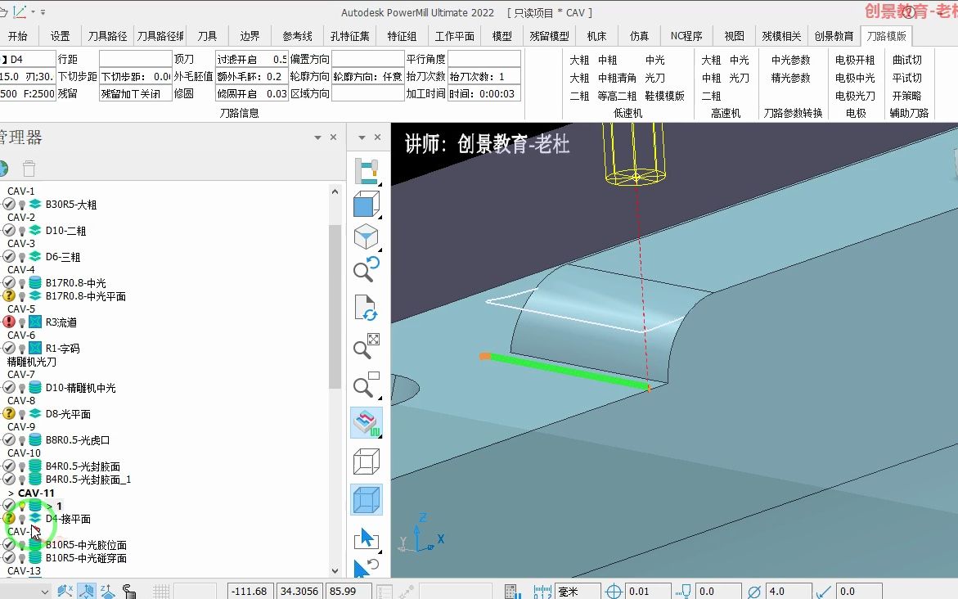This screenshot has width=958, height=599.
Task: Toggle the light bulb visibility for B17R0.8-中光
Action: click(22, 284)
